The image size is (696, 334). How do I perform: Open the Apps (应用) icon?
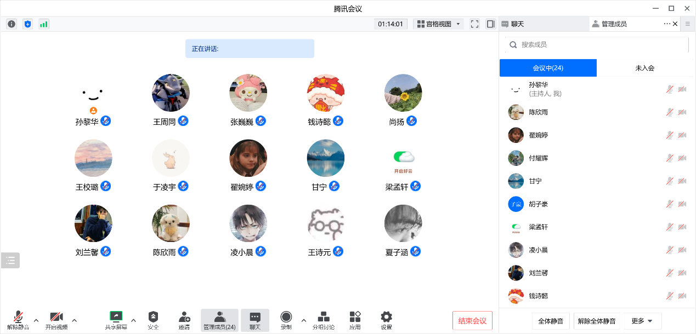[x=355, y=317]
